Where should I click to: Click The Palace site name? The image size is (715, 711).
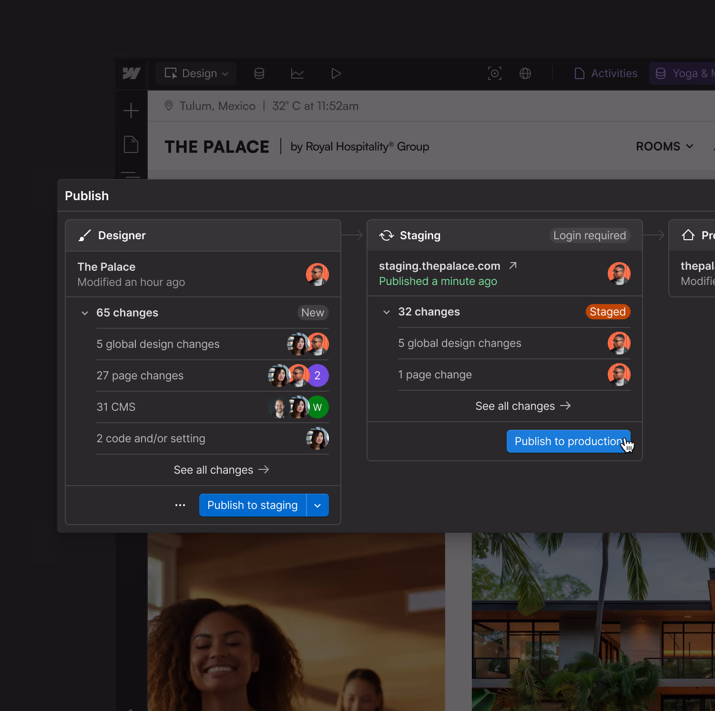pos(106,267)
